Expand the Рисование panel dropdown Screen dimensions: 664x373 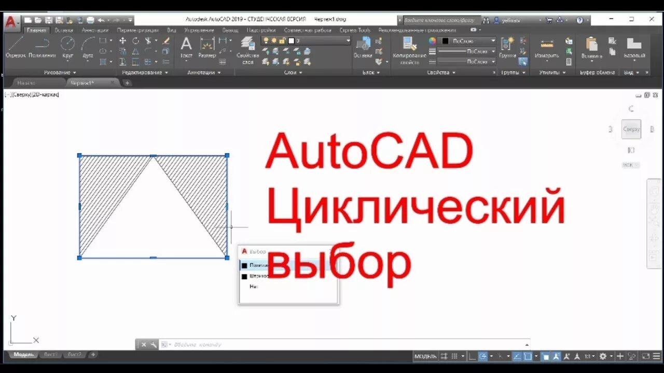point(60,73)
